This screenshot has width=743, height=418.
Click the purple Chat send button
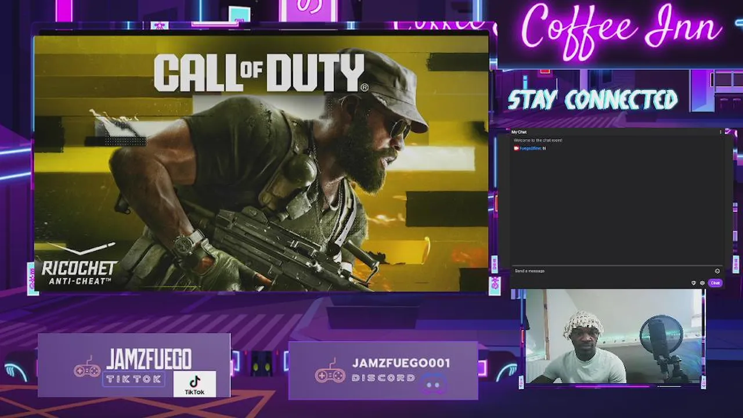715,283
